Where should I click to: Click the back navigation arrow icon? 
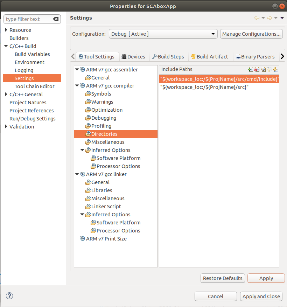[x=257, y=18]
